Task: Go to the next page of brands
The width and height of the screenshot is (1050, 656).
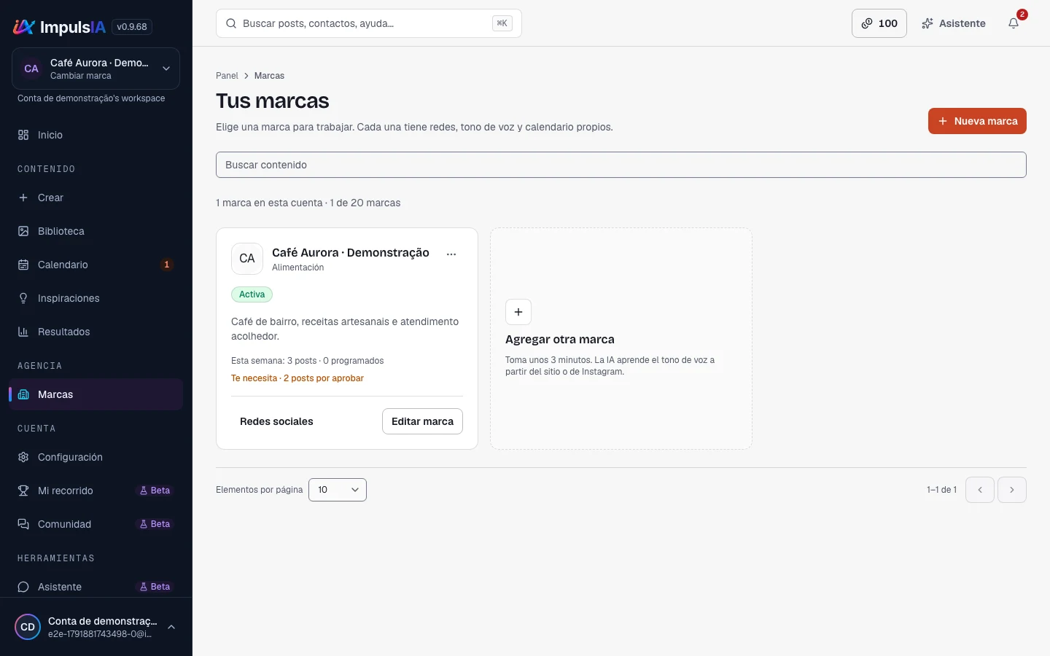Action: pyautogui.click(x=1012, y=490)
